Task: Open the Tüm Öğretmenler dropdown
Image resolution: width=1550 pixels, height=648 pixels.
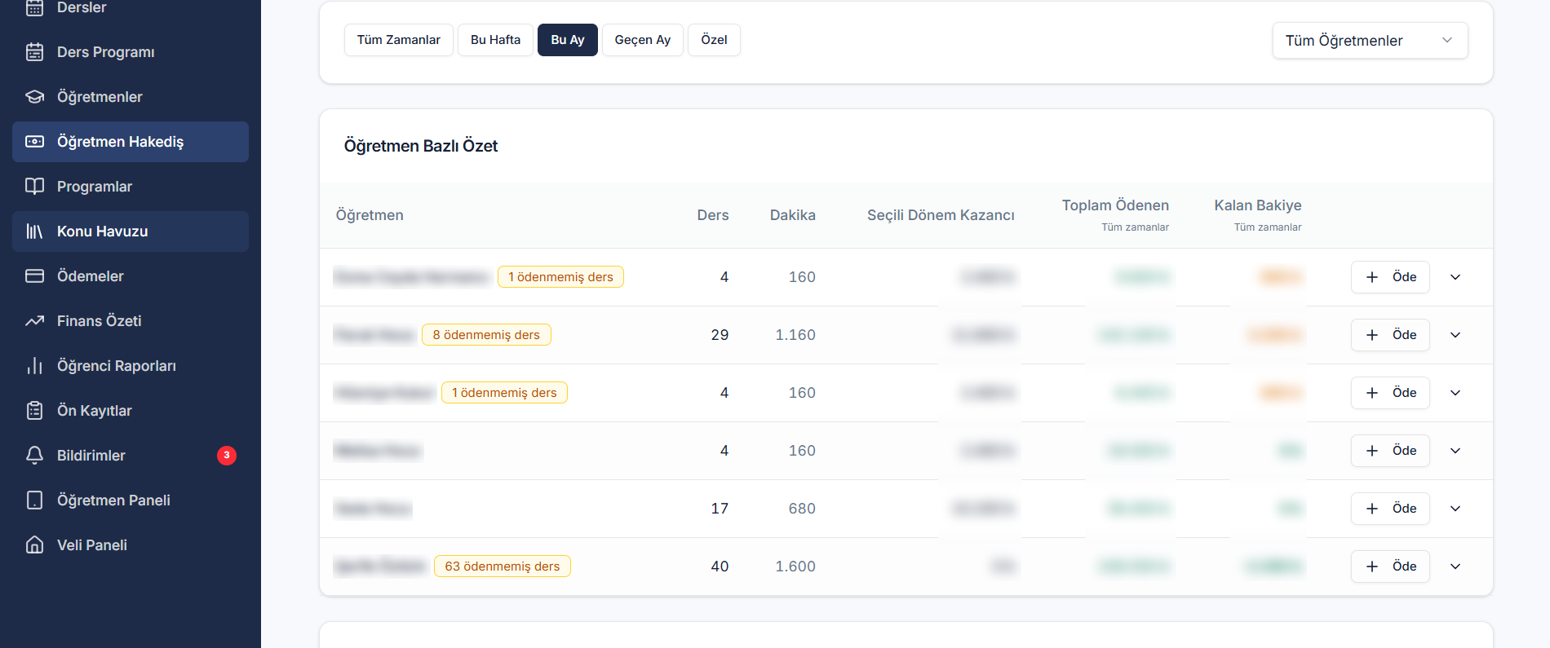Action: coord(1371,41)
